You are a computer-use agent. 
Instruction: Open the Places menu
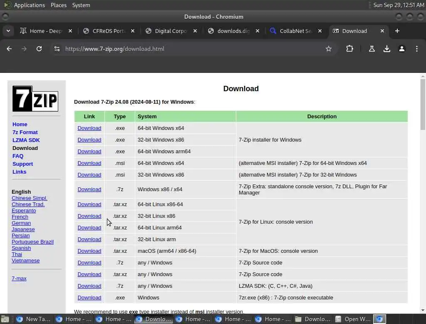pyautogui.click(x=59, y=5)
